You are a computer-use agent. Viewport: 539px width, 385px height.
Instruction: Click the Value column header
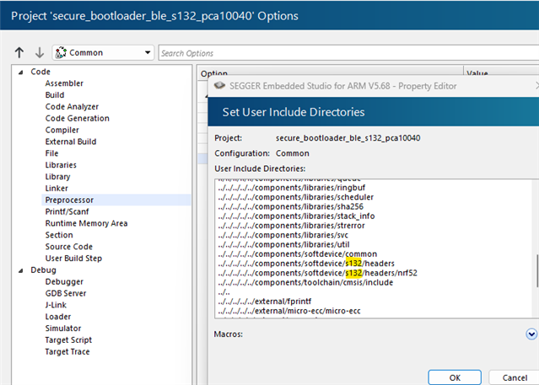coord(477,73)
